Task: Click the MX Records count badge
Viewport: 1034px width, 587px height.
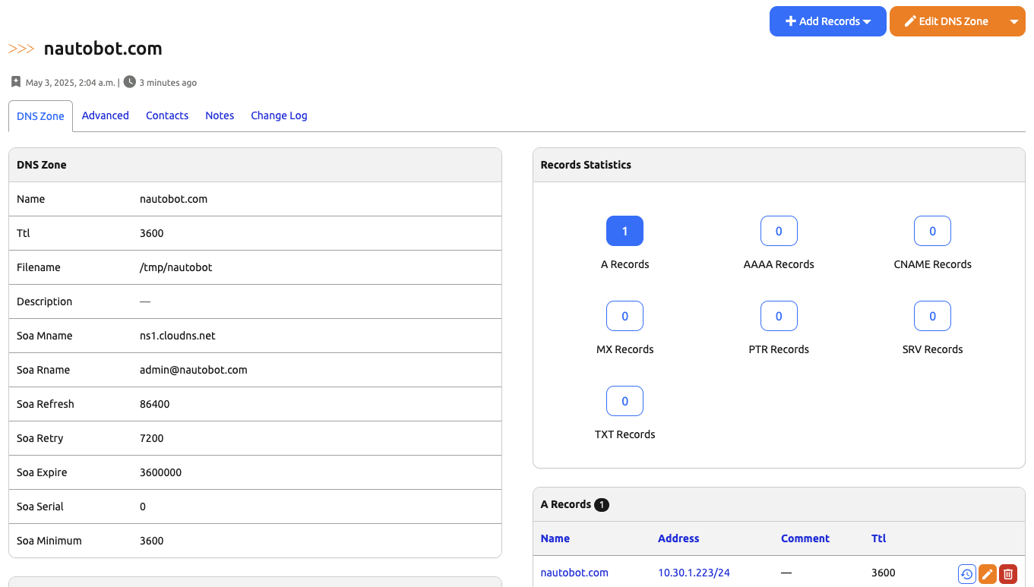Action: tap(625, 316)
